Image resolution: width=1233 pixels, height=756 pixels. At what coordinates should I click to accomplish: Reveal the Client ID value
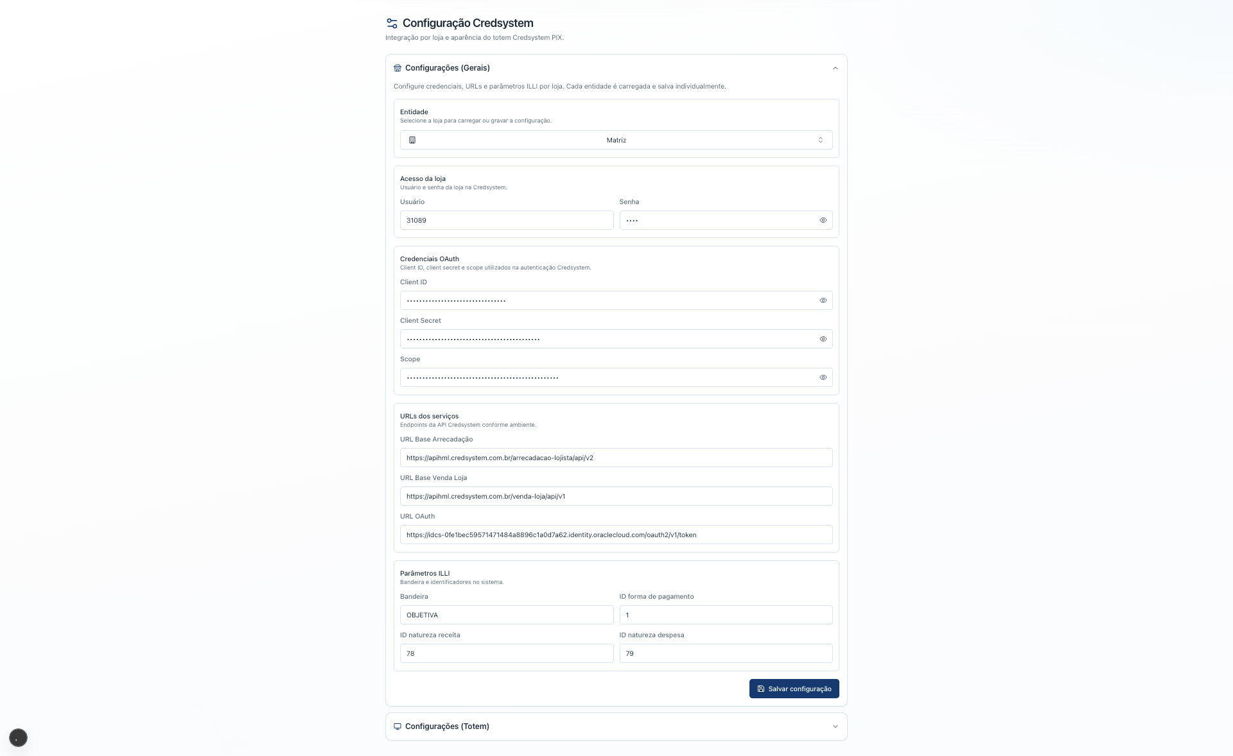[823, 300]
